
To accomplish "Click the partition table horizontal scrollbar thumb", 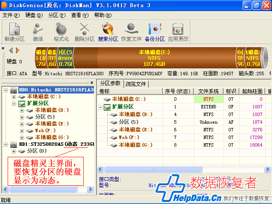I will [153, 169].
